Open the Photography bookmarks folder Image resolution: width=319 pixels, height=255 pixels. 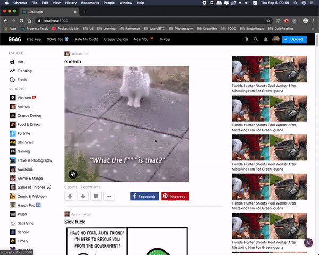181,29
